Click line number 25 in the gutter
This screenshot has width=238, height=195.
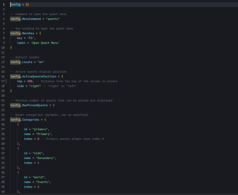coord(3,120)
